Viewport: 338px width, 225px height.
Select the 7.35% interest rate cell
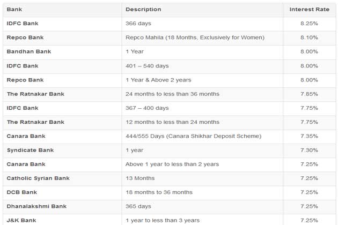[309, 137]
